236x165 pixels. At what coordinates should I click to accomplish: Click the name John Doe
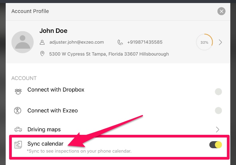[53, 31]
